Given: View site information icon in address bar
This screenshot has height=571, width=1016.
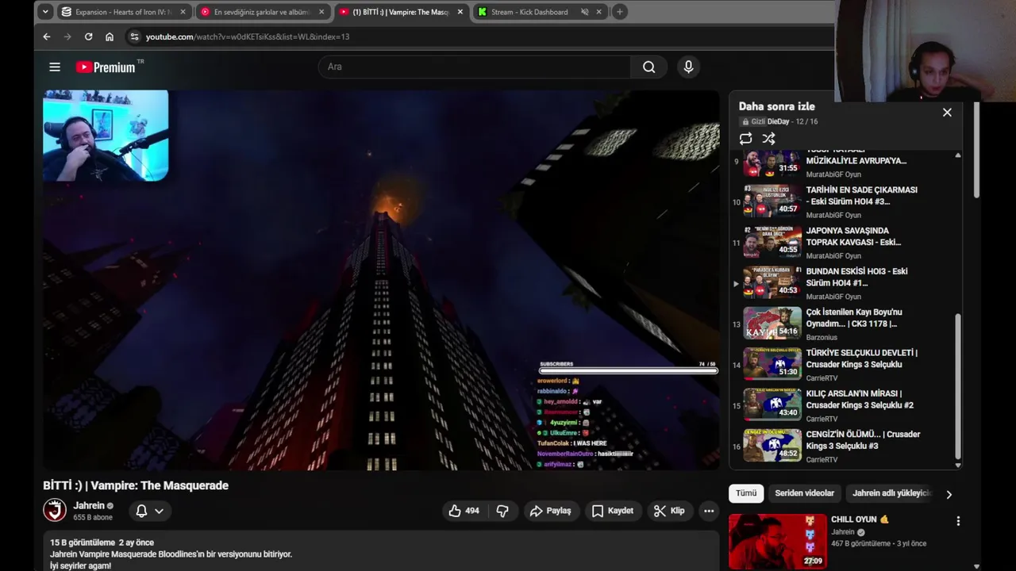Looking at the screenshot, I should pos(134,36).
